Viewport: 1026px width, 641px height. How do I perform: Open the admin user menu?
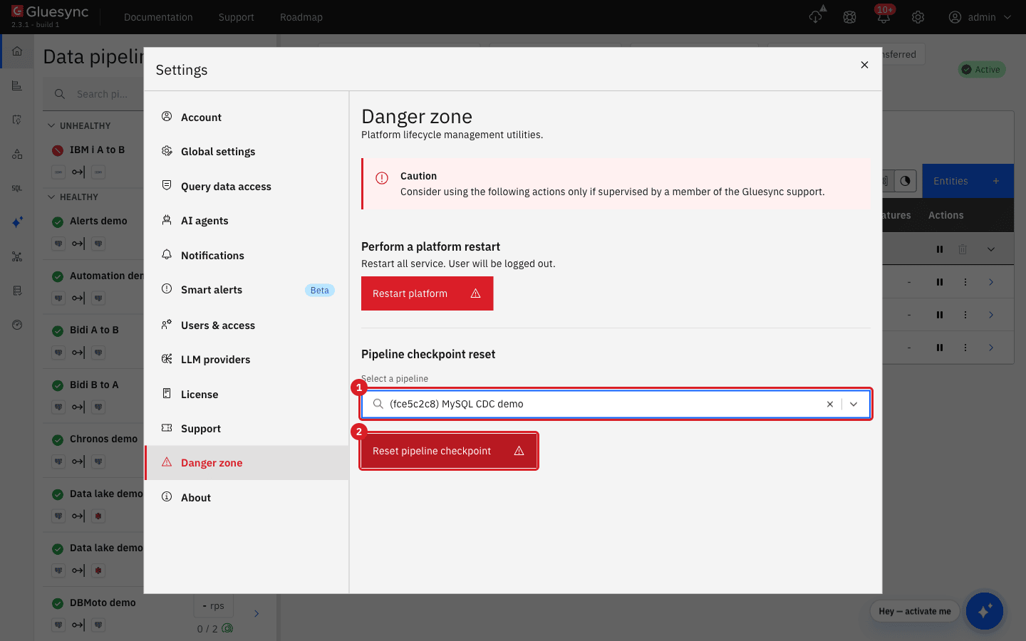coord(980,17)
